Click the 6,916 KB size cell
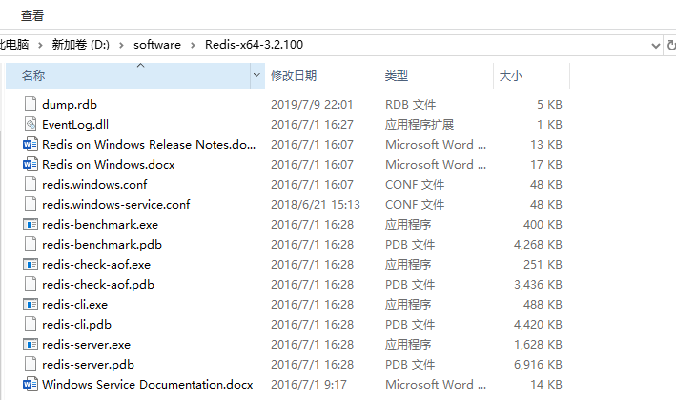This screenshot has height=400, width=676. 538,365
